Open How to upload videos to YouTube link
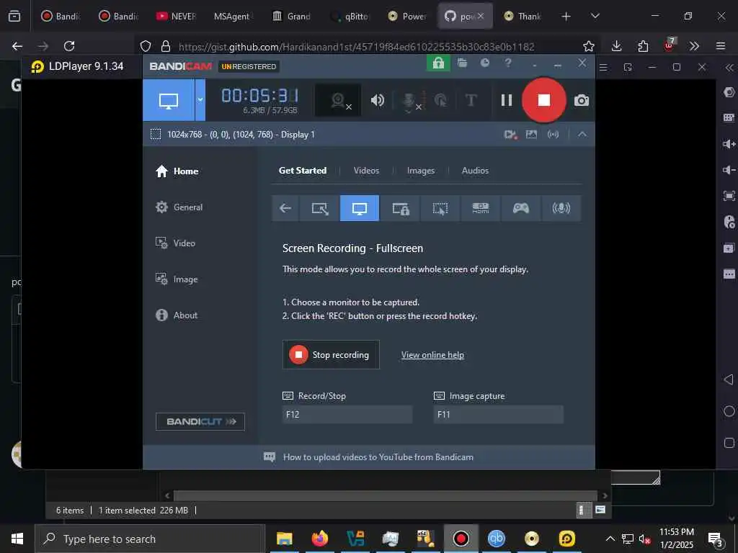This screenshot has width=738, height=553. [378, 457]
